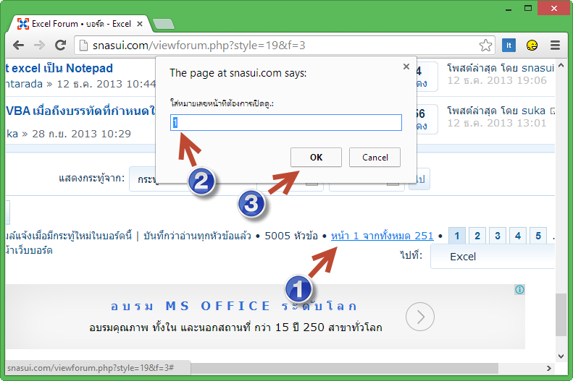573x381 pixels.
Task: Open the 'Excel' forum jump dropdown
Action: tap(493, 257)
